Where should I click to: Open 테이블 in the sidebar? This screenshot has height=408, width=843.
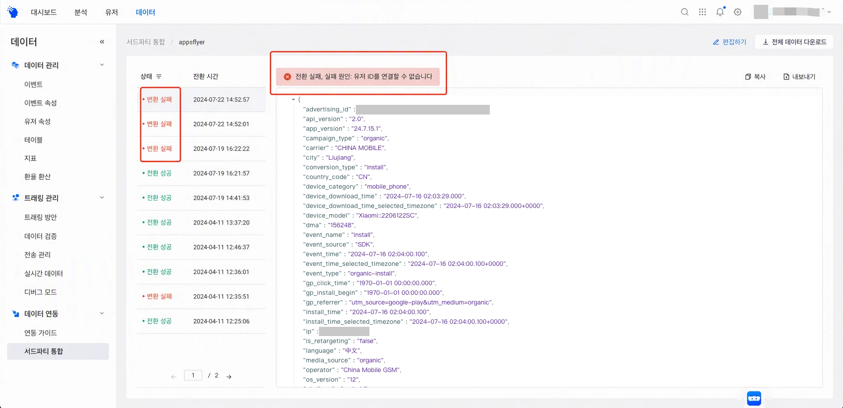pyautogui.click(x=33, y=140)
